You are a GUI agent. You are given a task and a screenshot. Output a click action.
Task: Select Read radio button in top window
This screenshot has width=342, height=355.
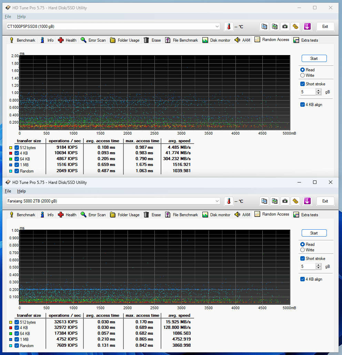pyautogui.click(x=302, y=70)
